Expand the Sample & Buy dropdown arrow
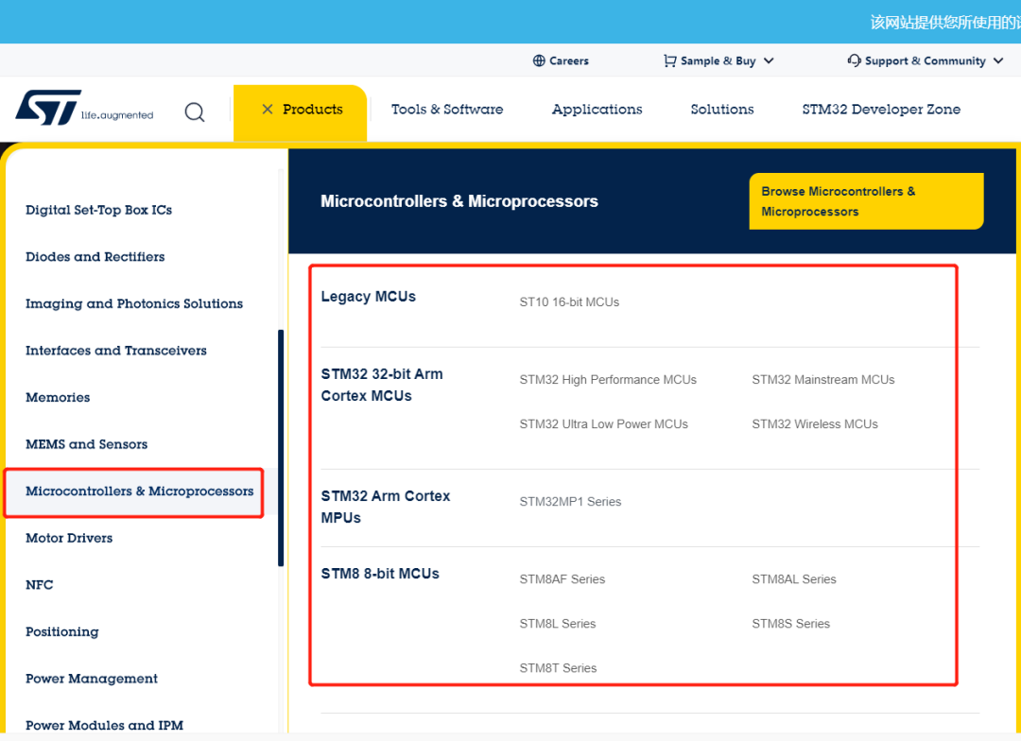Image resolution: width=1021 pixels, height=741 pixels. pos(769,60)
